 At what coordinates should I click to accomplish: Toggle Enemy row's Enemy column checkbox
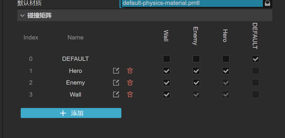pos(196,83)
